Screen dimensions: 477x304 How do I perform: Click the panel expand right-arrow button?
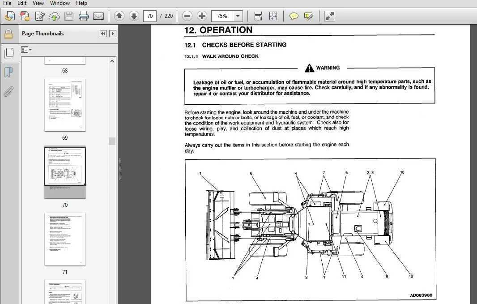(x=113, y=34)
